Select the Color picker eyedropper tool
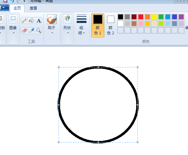Screen dimensions: 188x155 [x=31, y=31]
